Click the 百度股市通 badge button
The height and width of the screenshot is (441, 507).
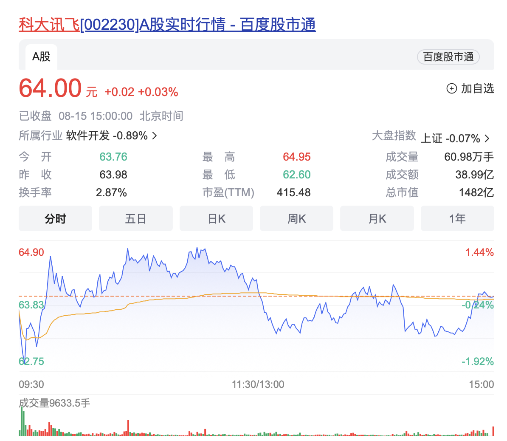tap(448, 57)
